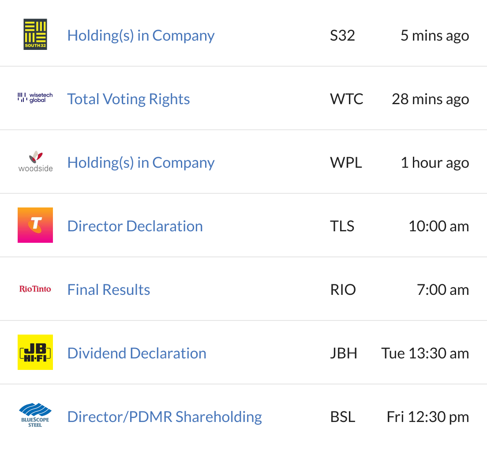
Task: Click the South32 company logo
Action: pos(35,34)
